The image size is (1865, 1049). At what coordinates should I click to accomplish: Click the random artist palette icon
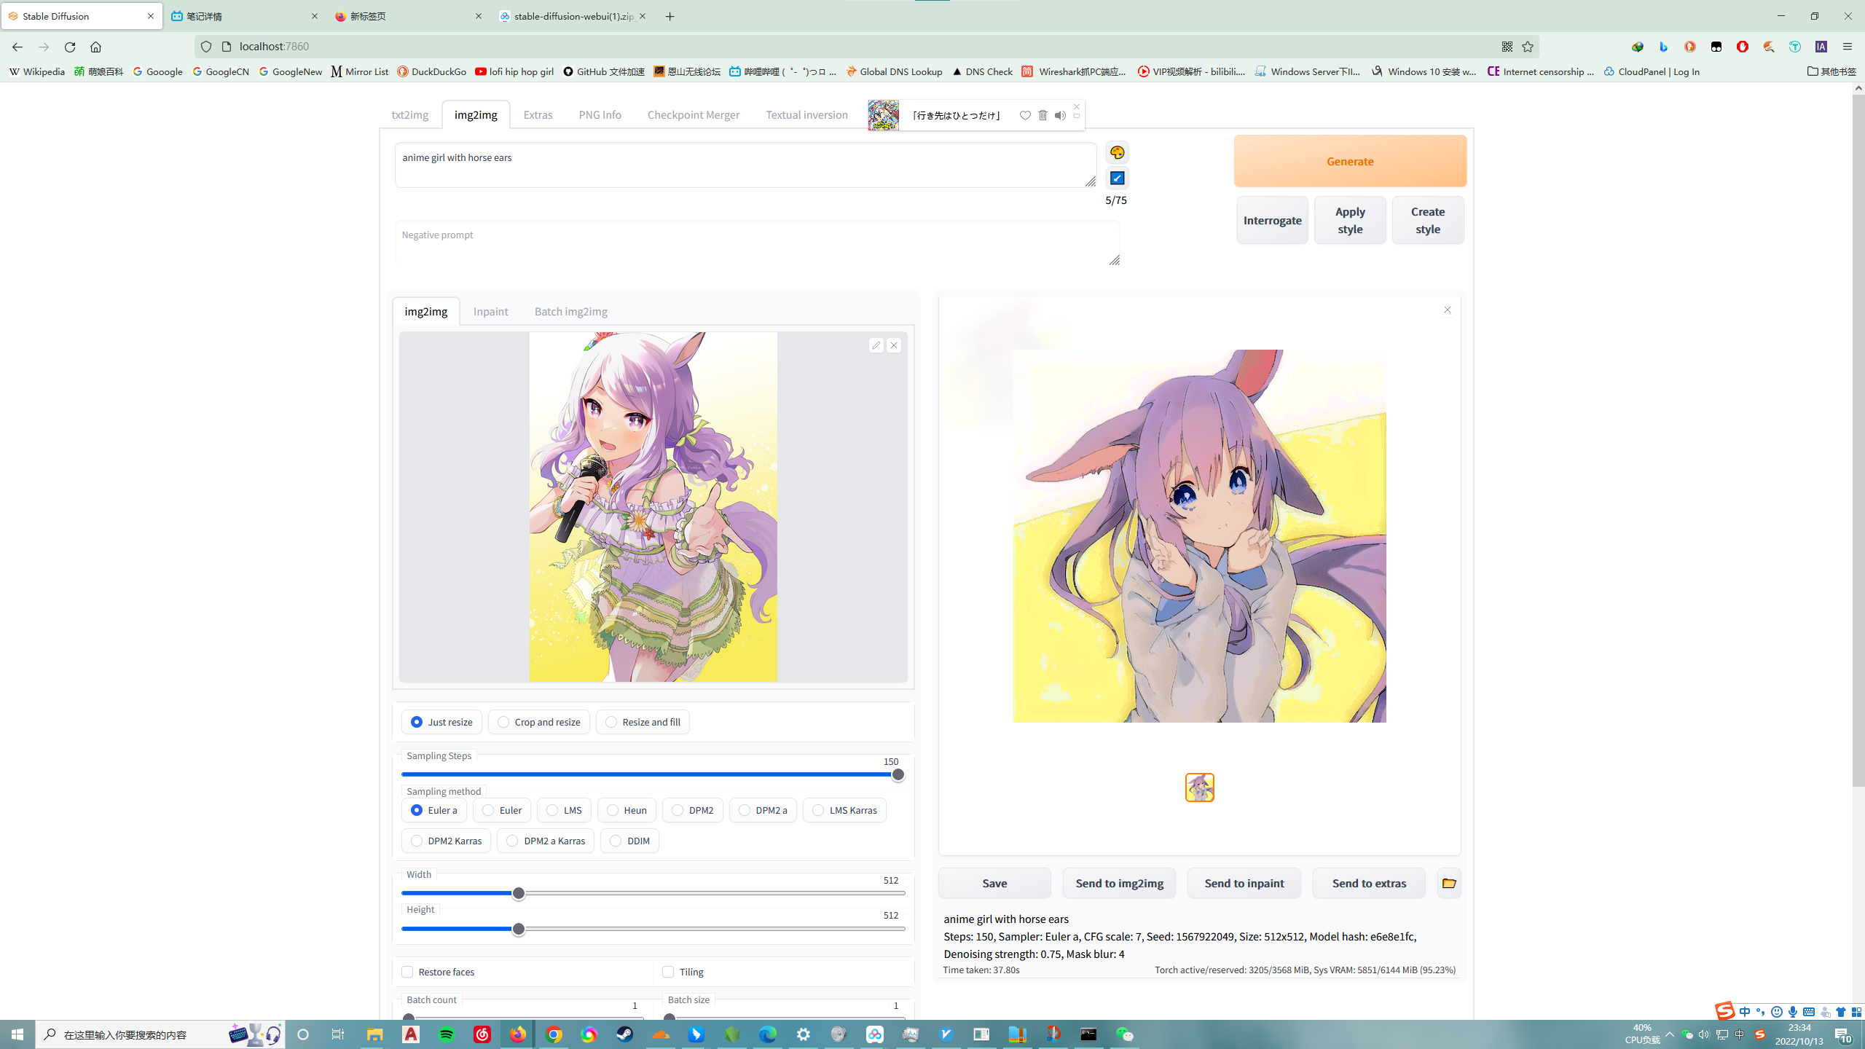[x=1117, y=152]
